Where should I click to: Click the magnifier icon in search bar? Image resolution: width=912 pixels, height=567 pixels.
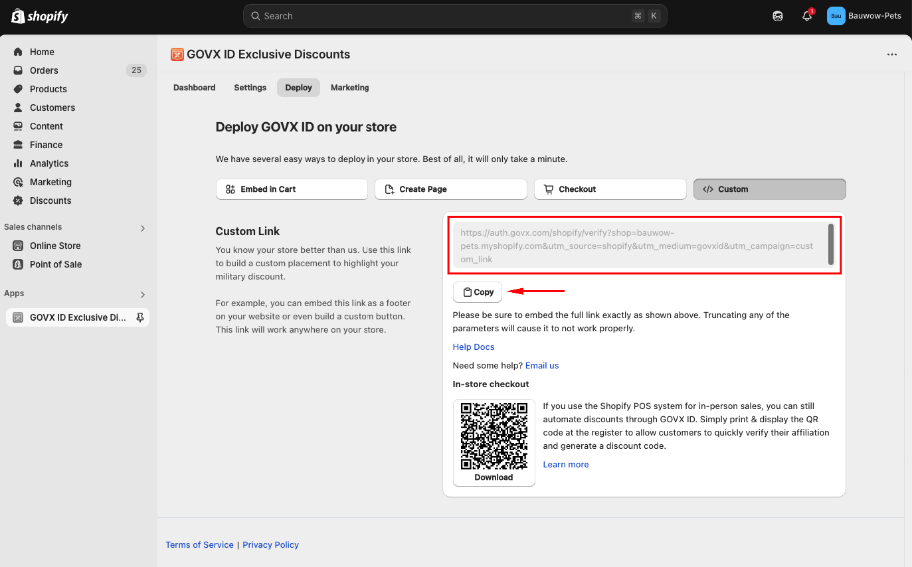[256, 16]
